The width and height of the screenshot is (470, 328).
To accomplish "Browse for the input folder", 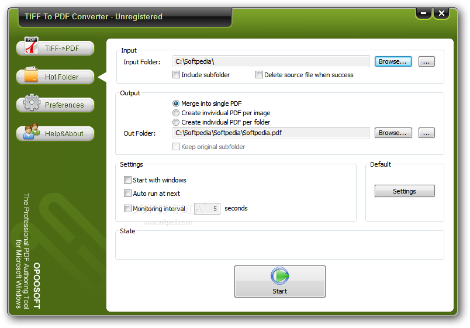I will 393,61.
